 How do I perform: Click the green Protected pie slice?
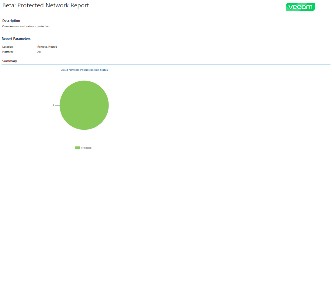coord(84,105)
